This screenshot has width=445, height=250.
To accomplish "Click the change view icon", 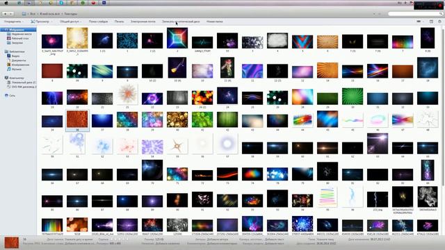I will [419, 22].
